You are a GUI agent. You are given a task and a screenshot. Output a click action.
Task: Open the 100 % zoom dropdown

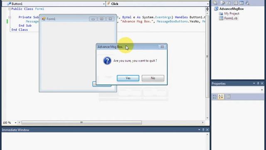(x=15, y=122)
